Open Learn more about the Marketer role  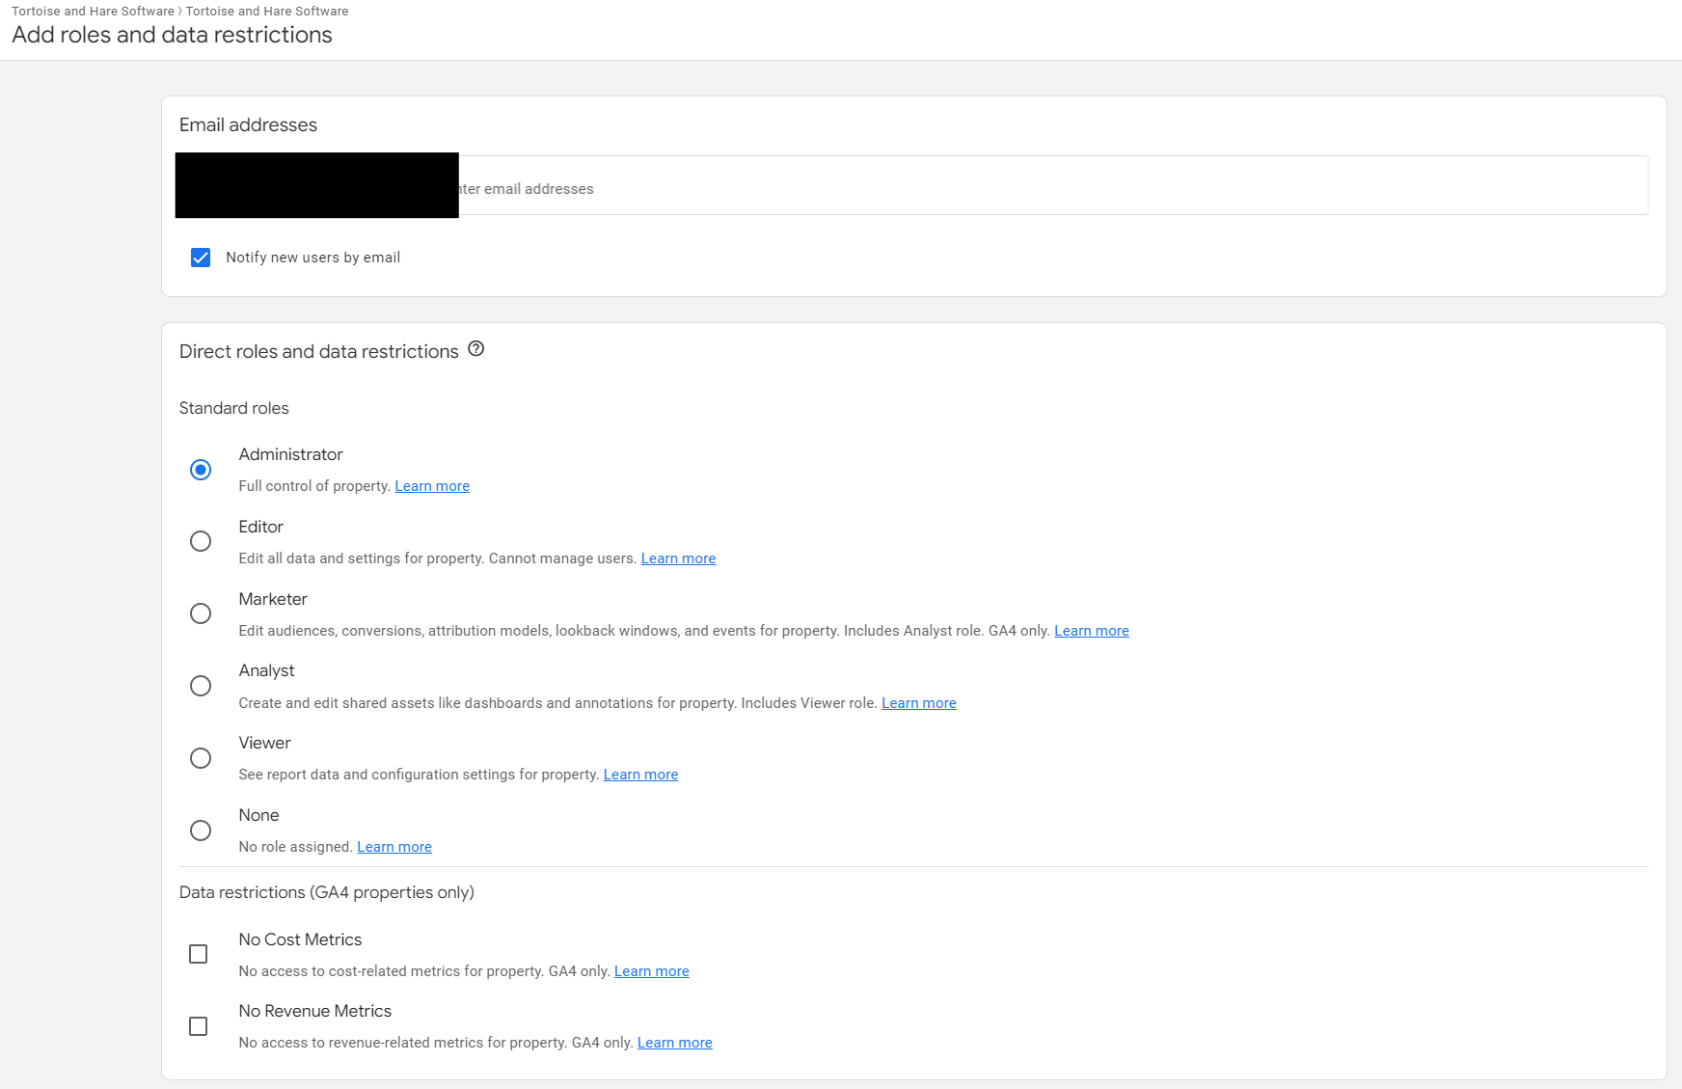pyautogui.click(x=1091, y=630)
